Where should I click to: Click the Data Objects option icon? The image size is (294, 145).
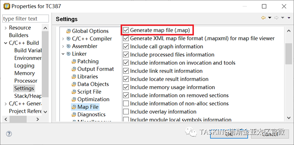pyautogui.click(x=74, y=84)
